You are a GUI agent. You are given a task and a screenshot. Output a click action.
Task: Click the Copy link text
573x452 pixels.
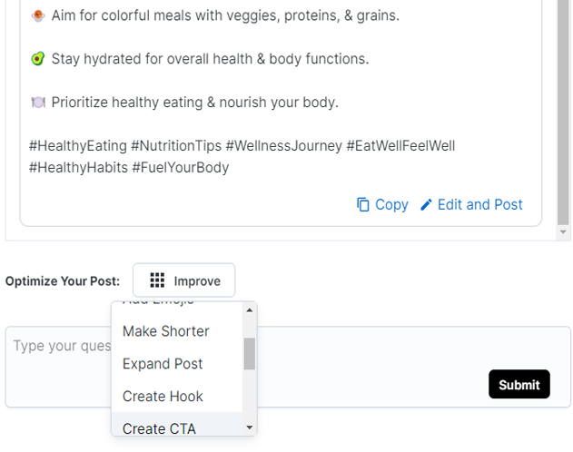click(x=391, y=205)
